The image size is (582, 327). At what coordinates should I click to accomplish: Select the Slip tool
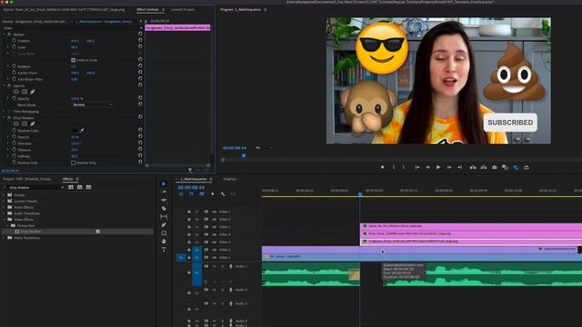pyautogui.click(x=164, y=216)
